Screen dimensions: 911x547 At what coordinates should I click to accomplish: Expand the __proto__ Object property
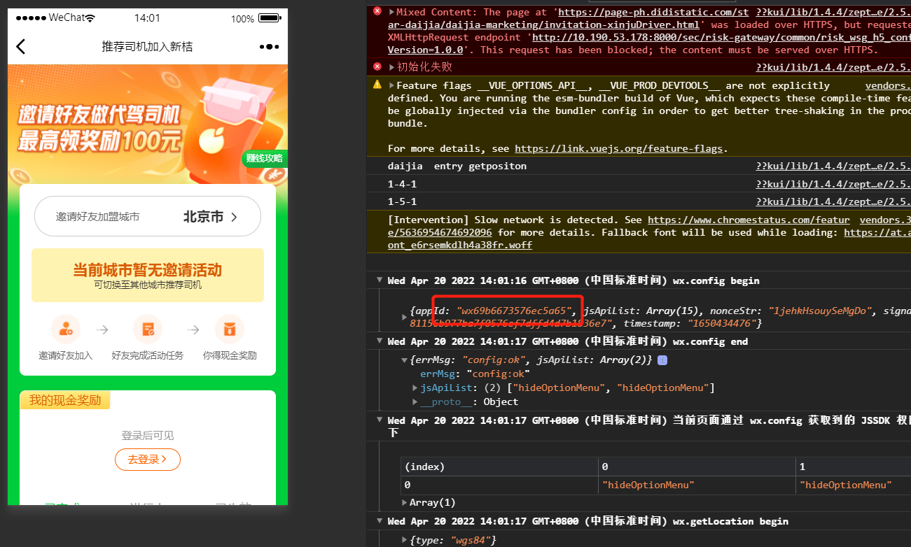click(x=415, y=402)
